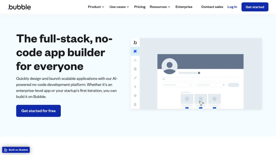Expand the Resources menu

click(160, 7)
